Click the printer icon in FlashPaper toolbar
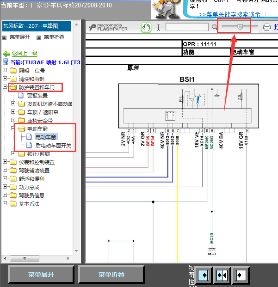 click(x=266, y=27)
